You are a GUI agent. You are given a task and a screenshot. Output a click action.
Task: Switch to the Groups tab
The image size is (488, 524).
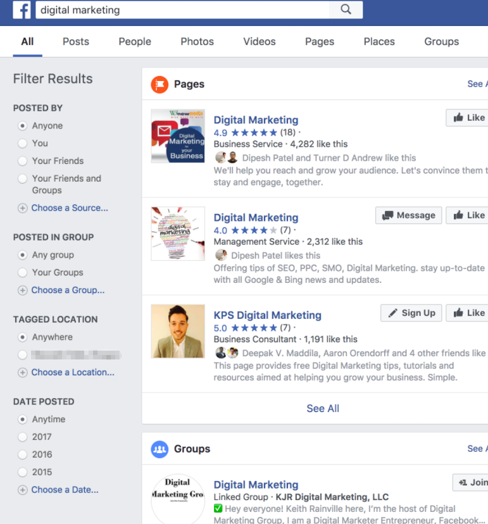[x=442, y=41]
